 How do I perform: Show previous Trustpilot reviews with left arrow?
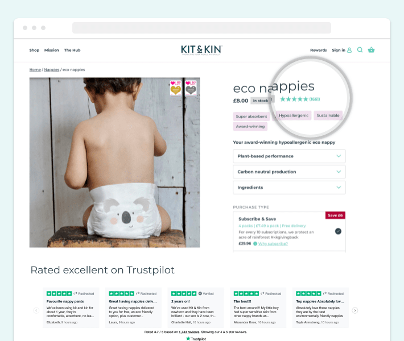pos(36,310)
